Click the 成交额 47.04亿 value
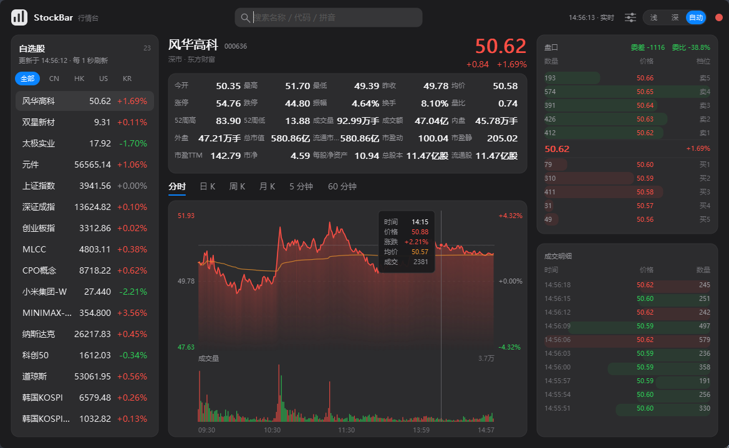The height and width of the screenshot is (448, 729). [x=432, y=121]
